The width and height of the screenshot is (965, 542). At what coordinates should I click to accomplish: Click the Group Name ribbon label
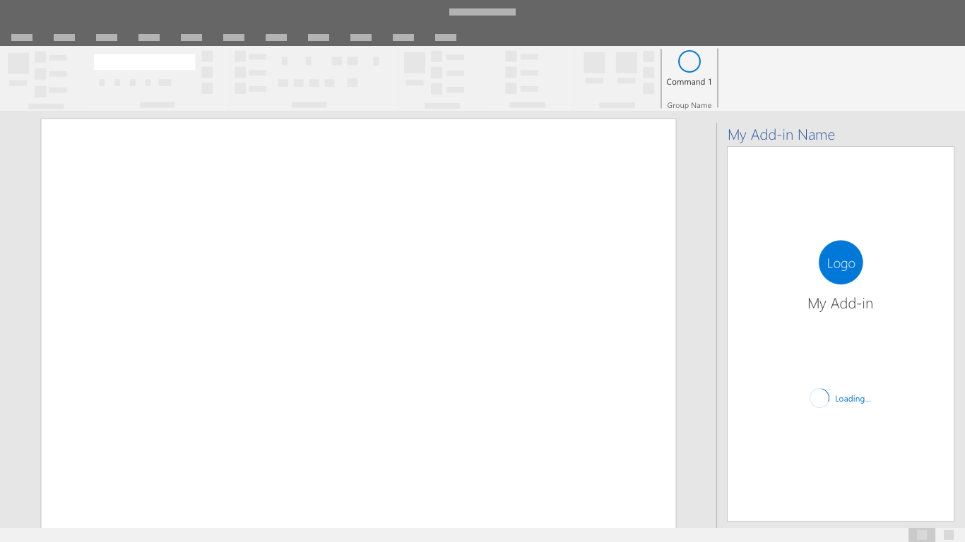pos(689,105)
